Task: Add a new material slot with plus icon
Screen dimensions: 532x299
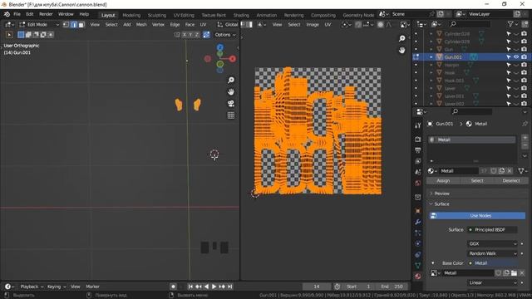Action: [x=525, y=138]
